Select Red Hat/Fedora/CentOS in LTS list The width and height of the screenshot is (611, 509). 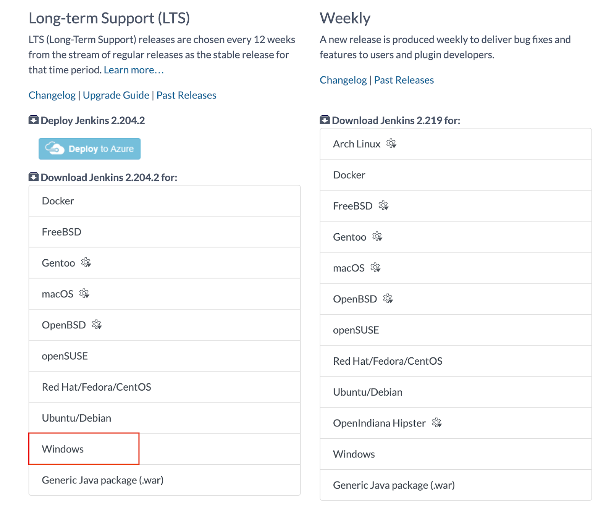pyautogui.click(x=165, y=387)
